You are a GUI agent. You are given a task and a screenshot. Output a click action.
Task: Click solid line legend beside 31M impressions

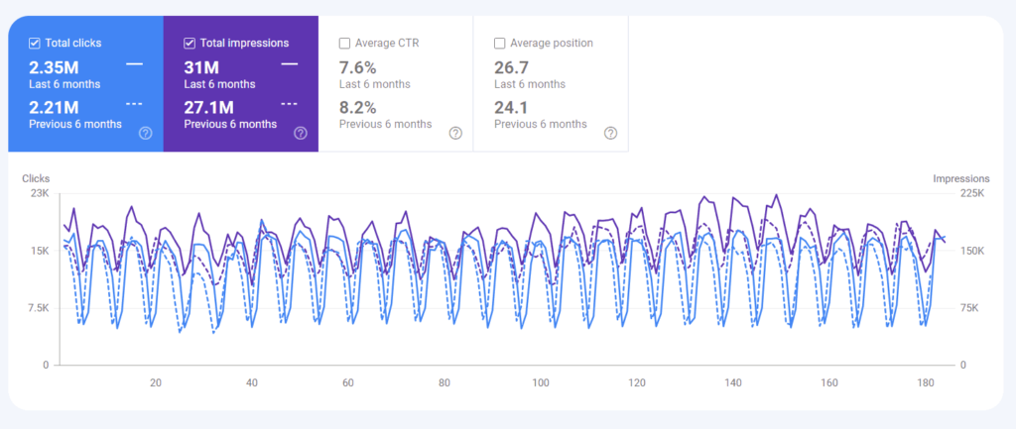[x=289, y=64]
